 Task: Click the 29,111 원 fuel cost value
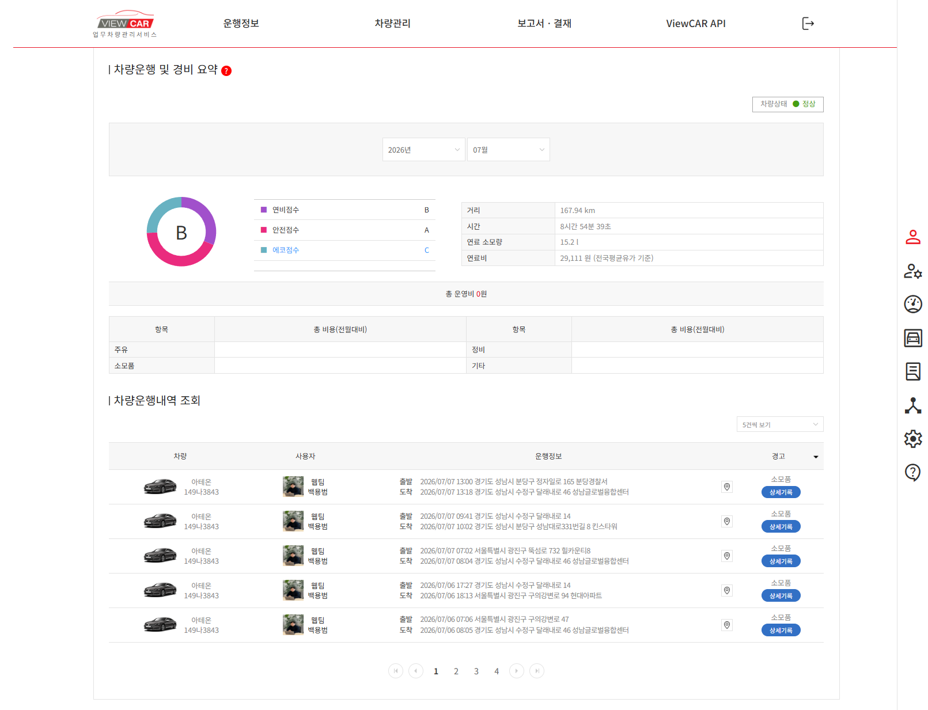[607, 259]
